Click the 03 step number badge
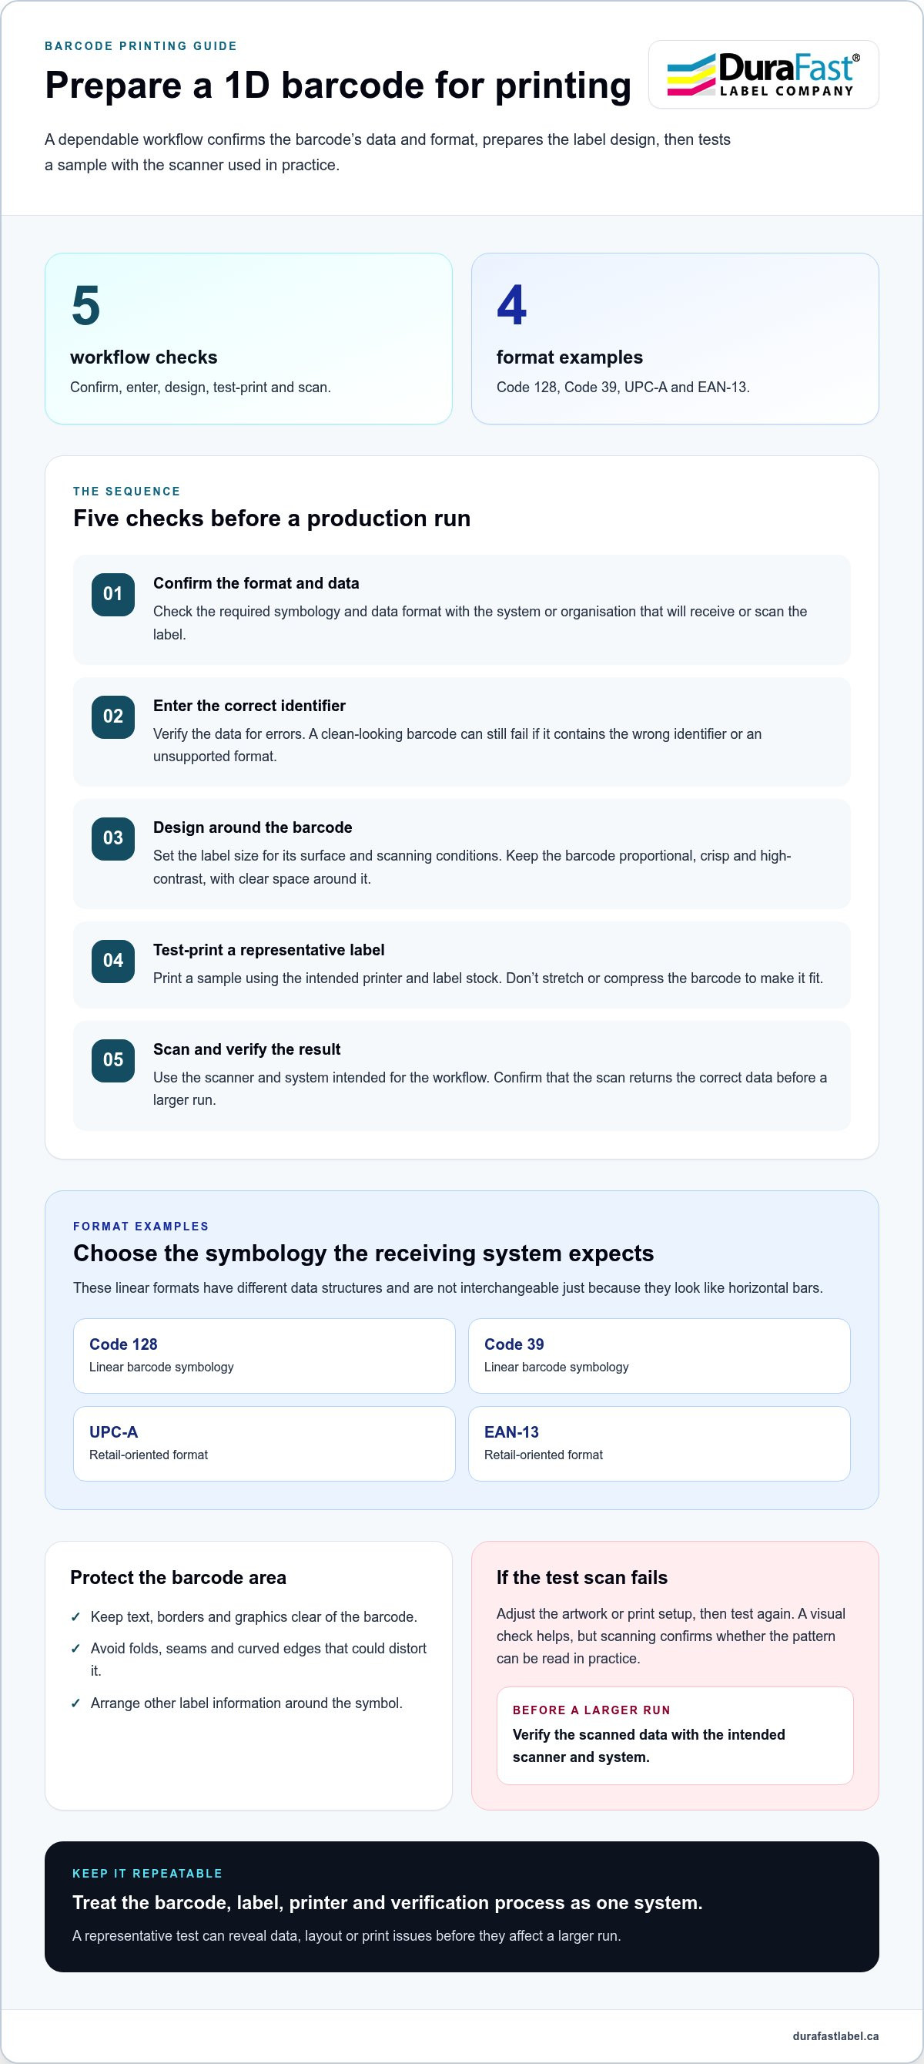Screen dimensions: 924x2064 tap(113, 839)
